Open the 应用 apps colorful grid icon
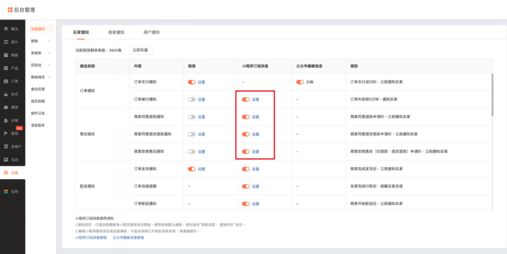This screenshot has width=507, height=254. click(x=6, y=192)
